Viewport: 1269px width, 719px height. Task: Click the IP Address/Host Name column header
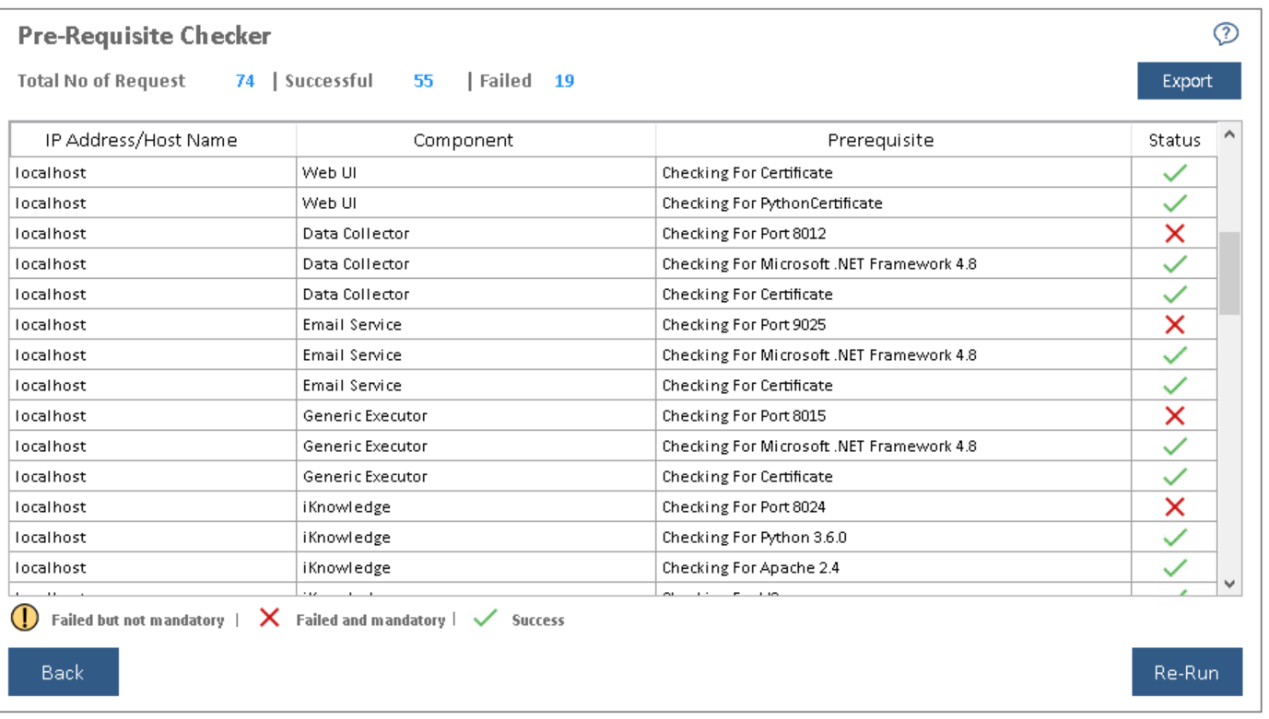(141, 141)
